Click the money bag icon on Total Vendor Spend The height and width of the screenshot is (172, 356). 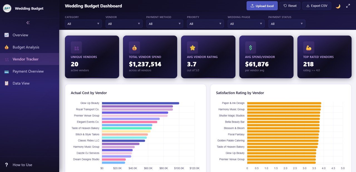click(x=134, y=47)
